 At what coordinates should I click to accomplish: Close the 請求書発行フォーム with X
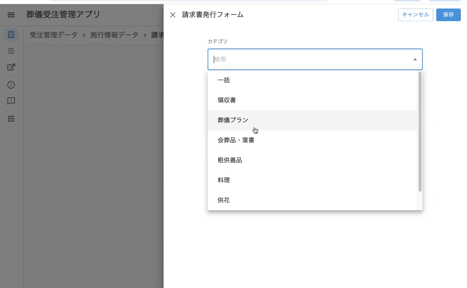(x=173, y=15)
